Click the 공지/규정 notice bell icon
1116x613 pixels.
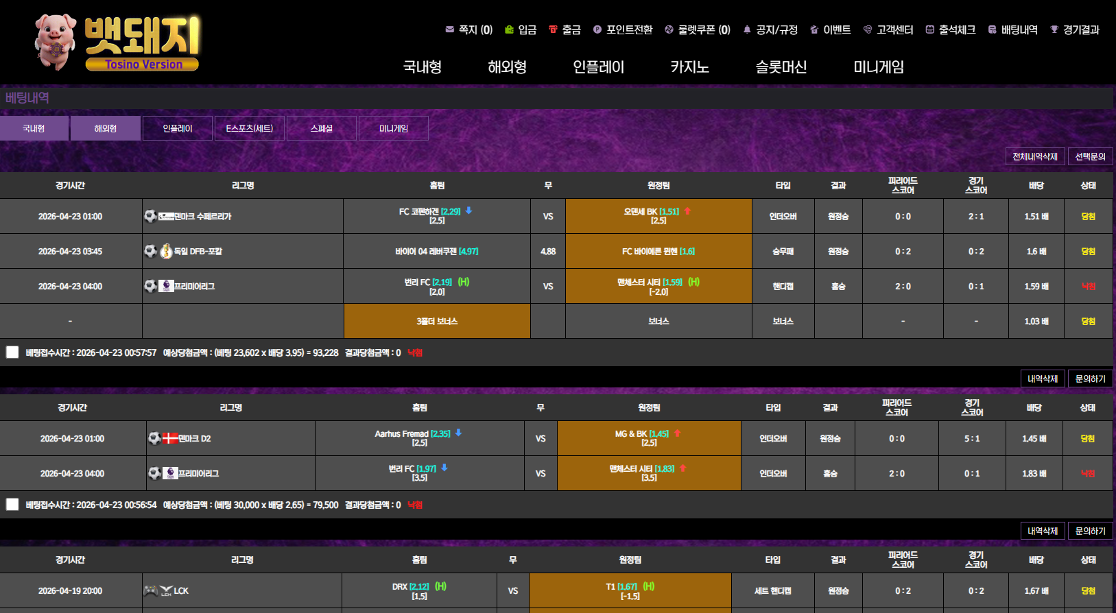coord(747,29)
